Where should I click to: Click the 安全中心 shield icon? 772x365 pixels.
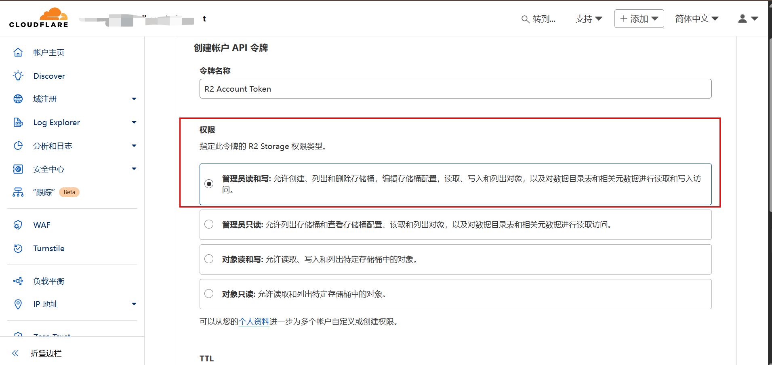tap(18, 169)
